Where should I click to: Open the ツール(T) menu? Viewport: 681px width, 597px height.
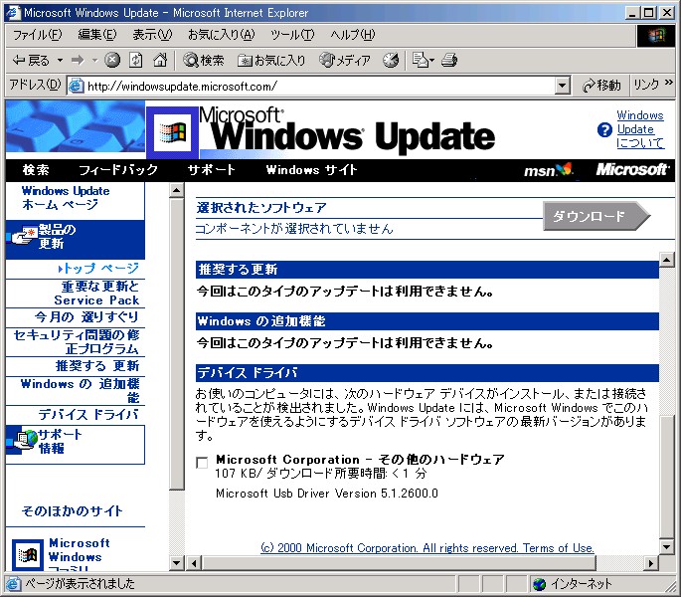tap(292, 35)
